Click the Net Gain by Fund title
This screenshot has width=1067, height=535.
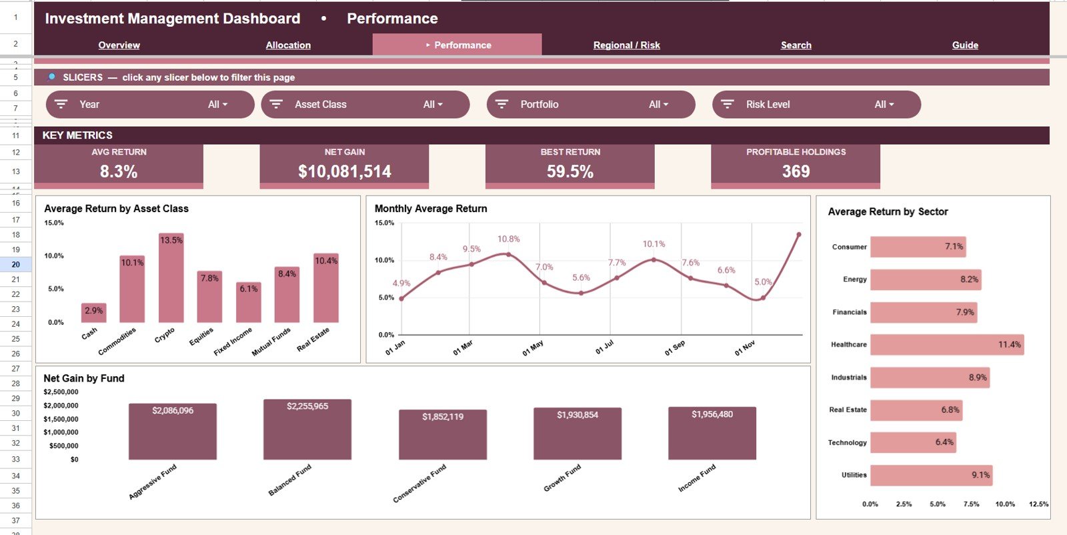84,378
